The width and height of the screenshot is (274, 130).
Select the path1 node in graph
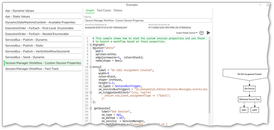244,110
